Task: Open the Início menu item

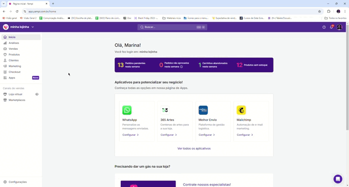Action: click(21, 37)
